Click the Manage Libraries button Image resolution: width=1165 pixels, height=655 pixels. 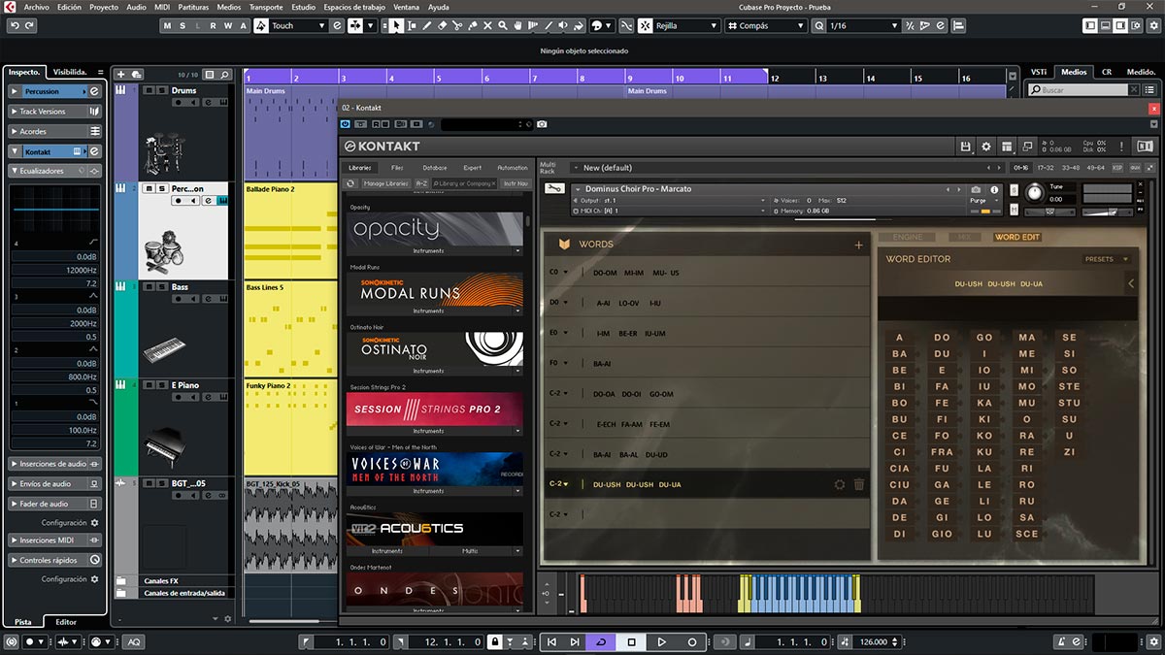coord(385,183)
